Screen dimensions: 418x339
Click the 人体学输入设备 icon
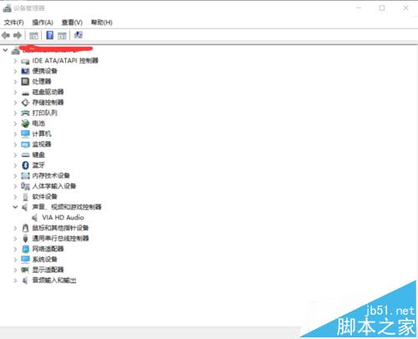(x=25, y=186)
